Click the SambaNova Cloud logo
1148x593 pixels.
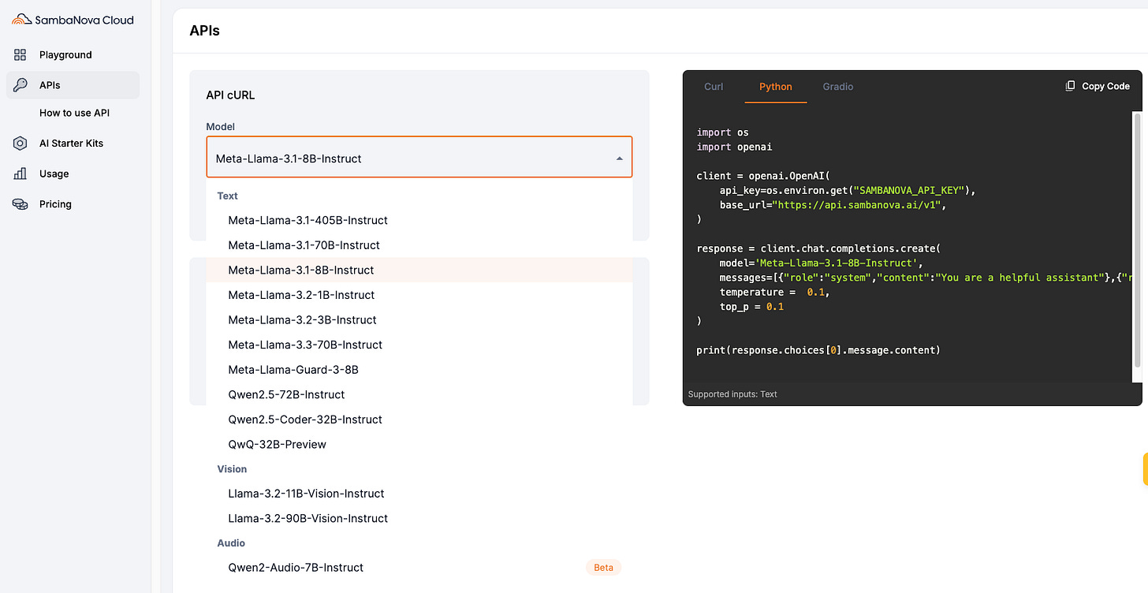coord(73,20)
